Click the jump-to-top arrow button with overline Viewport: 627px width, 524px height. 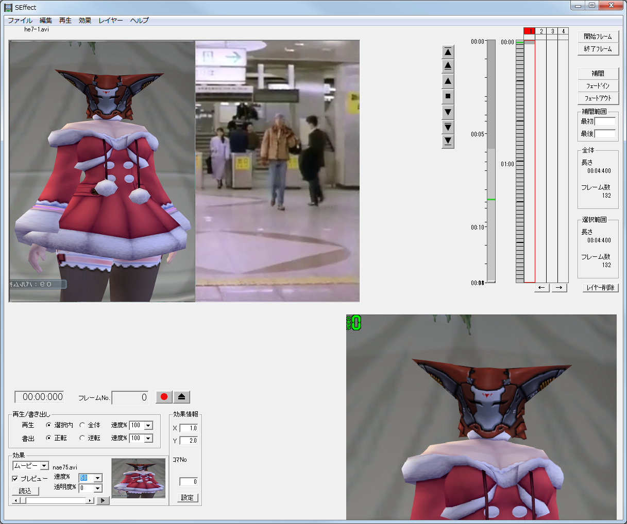coord(448,51)
